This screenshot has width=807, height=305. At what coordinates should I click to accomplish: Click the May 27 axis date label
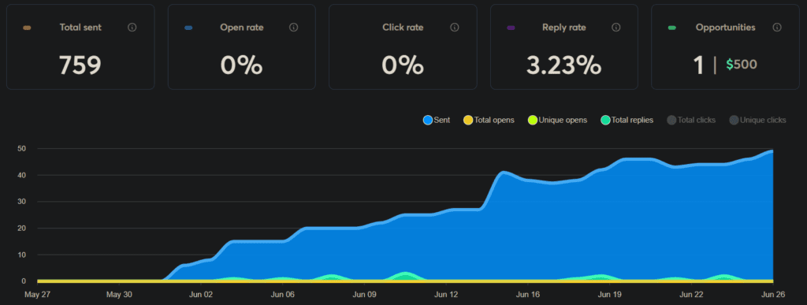click(x=37, y=295)
